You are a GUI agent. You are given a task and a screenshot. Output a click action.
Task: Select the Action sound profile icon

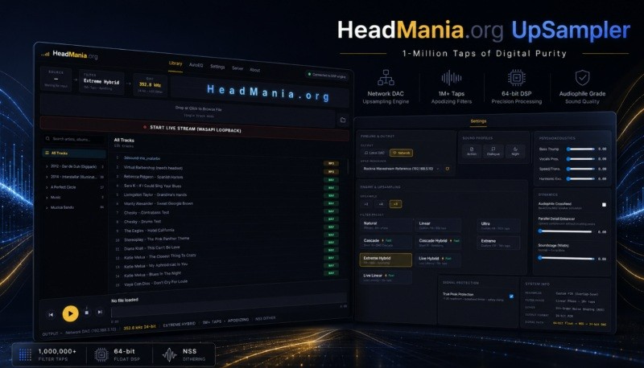tap(472, 151)
